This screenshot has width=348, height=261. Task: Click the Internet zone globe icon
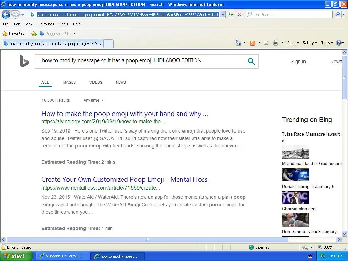point(251,247)
